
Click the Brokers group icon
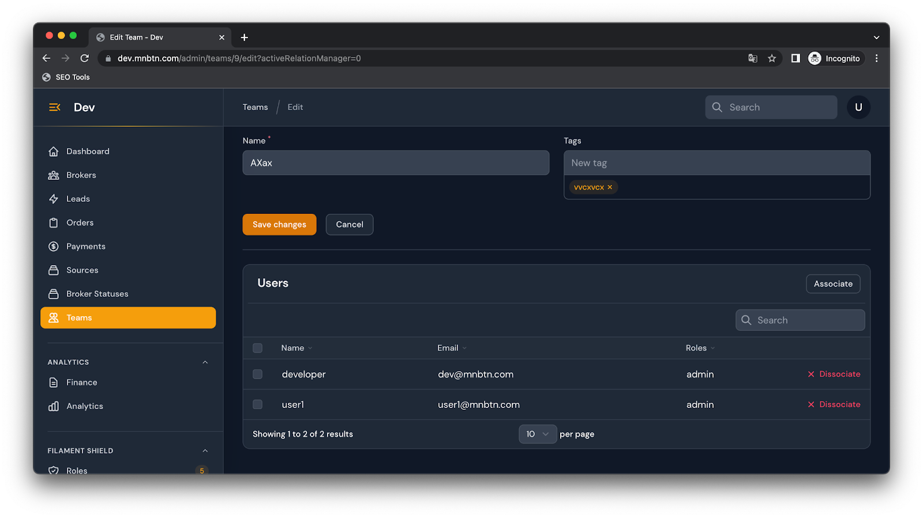tap(54, 175)
